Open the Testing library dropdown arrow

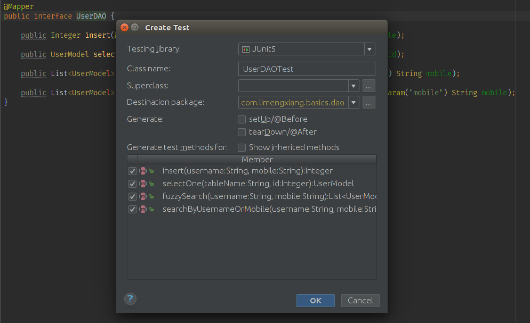(370, 49)
